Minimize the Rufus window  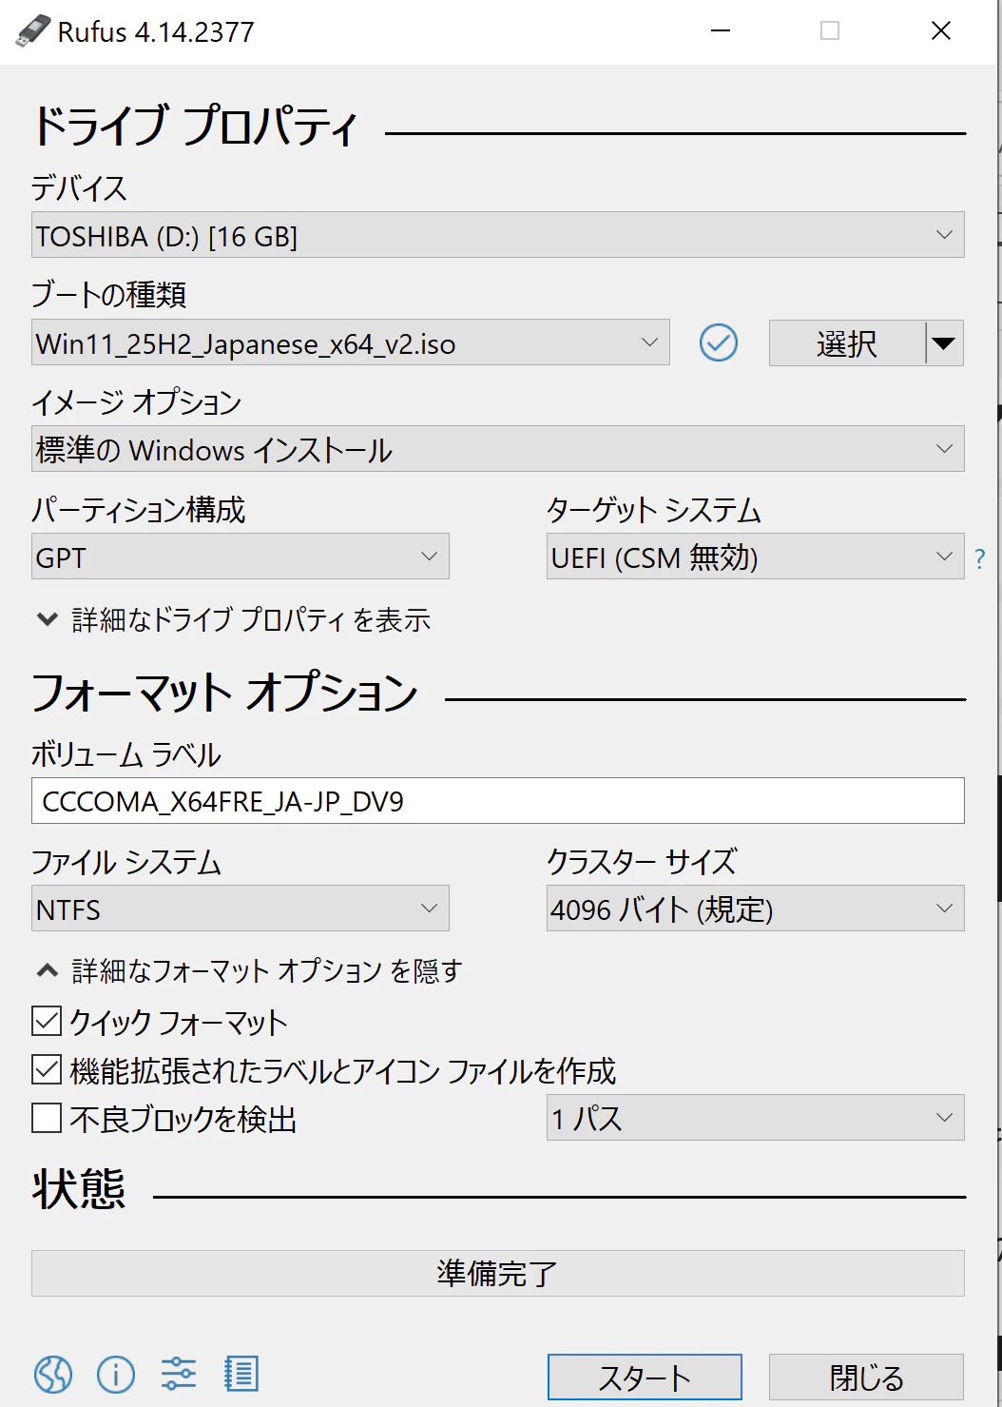[721, 31]
